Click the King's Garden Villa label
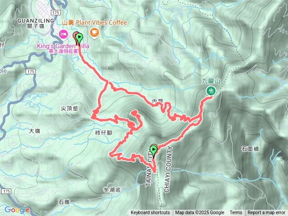288x216 pixels. point(63,46)
